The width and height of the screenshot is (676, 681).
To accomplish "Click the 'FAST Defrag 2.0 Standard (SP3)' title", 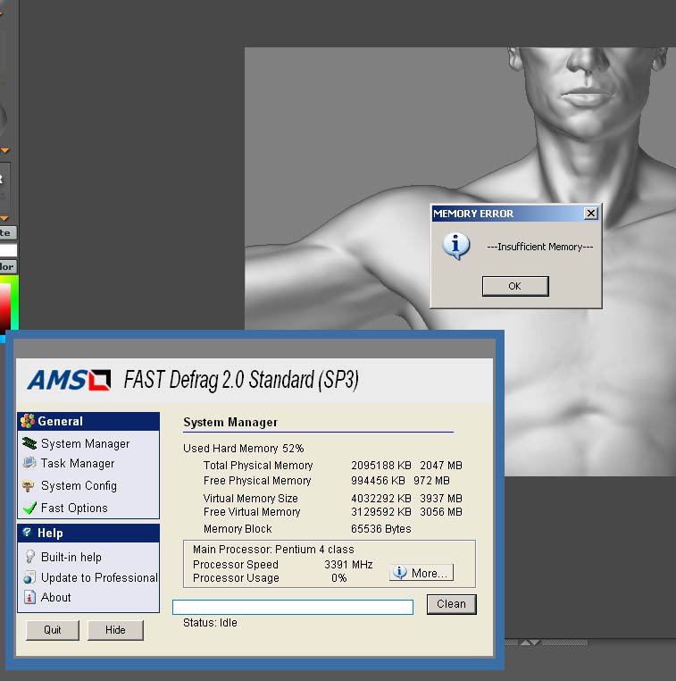I will pos(241,380).
